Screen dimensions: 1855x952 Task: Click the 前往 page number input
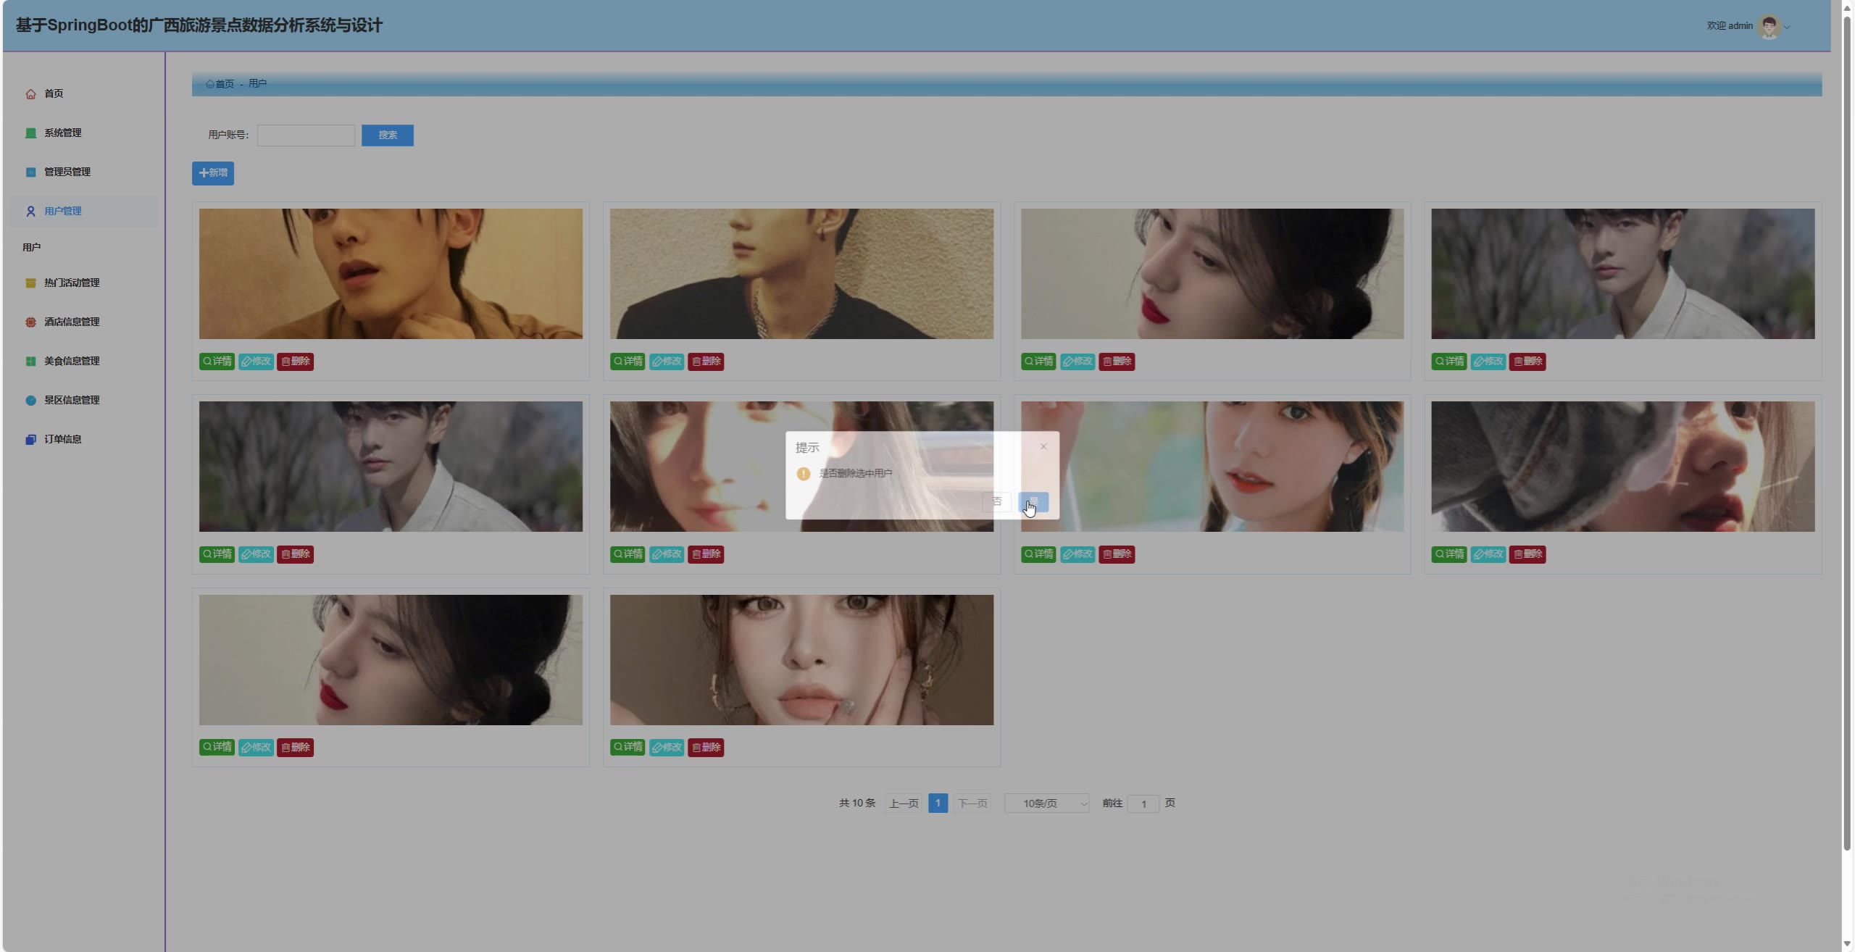point(1143,804)
